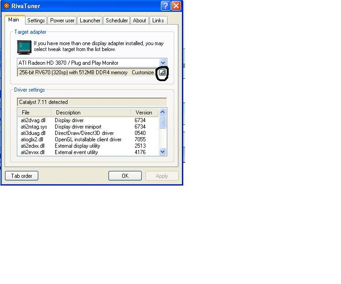Viewport: 341px width, 284px height.
Task: Select the ati2edxx.dll row
Action: coord(88,146)
